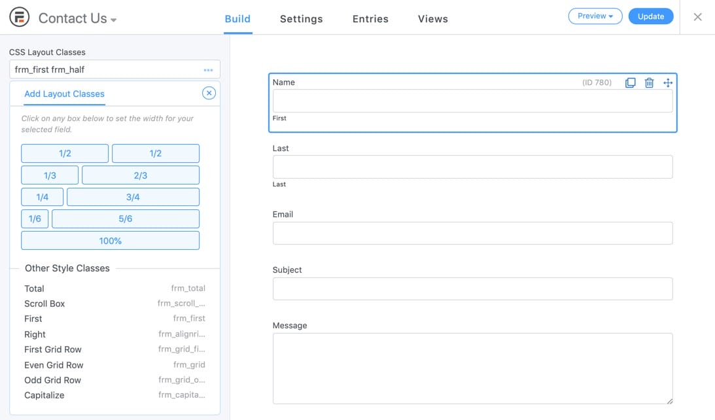
Task: Set field width to 100%
Action: (110, 241)
